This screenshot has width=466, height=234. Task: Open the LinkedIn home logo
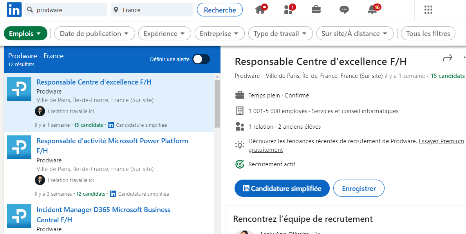pyautogui.click(x=14, y=9)
